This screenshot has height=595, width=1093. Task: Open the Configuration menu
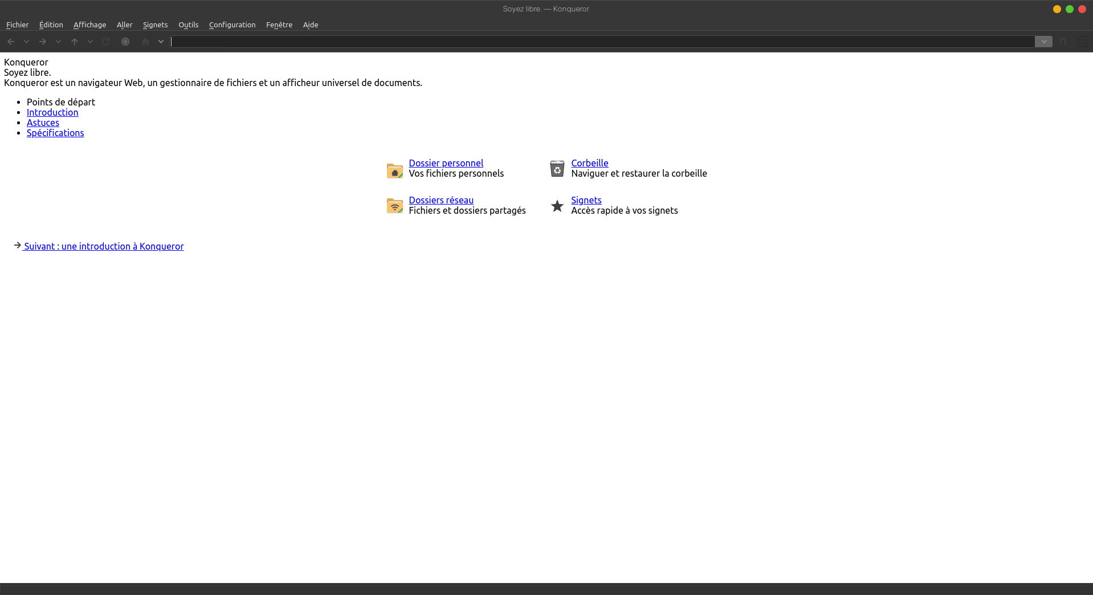pos(232,25)
